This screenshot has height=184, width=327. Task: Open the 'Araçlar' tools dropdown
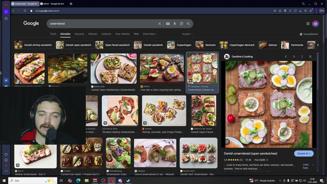[x=187, y=34]
